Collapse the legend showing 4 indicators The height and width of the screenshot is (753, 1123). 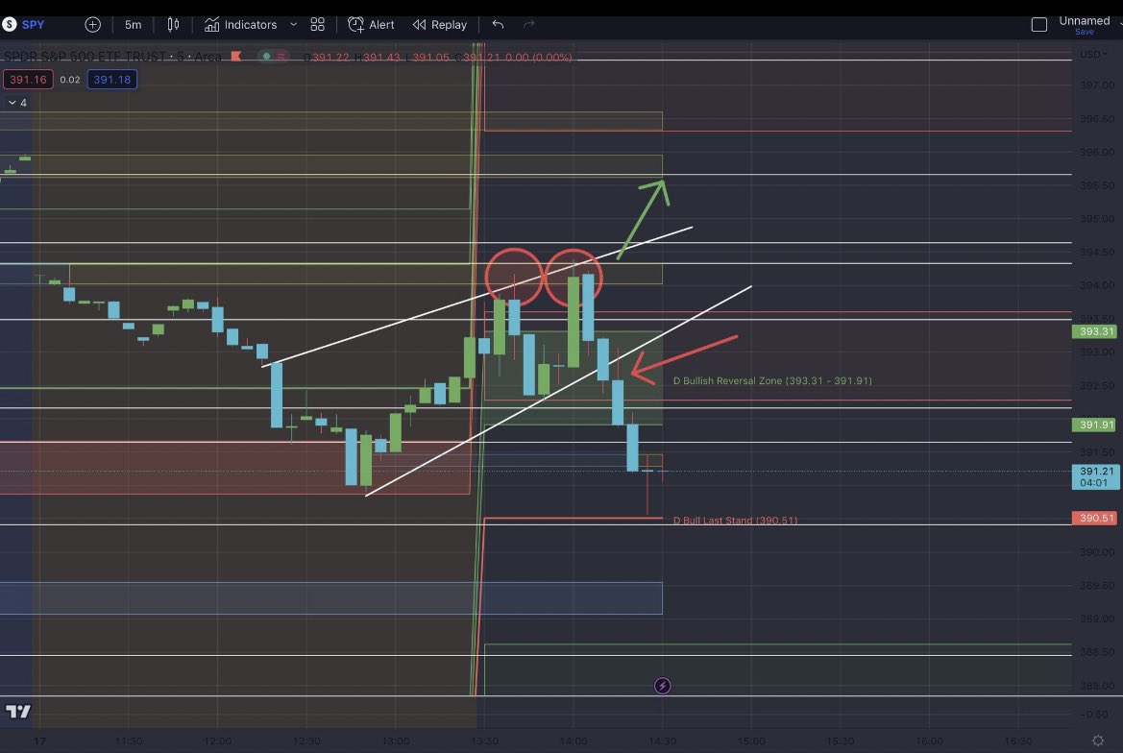point(13,102)
